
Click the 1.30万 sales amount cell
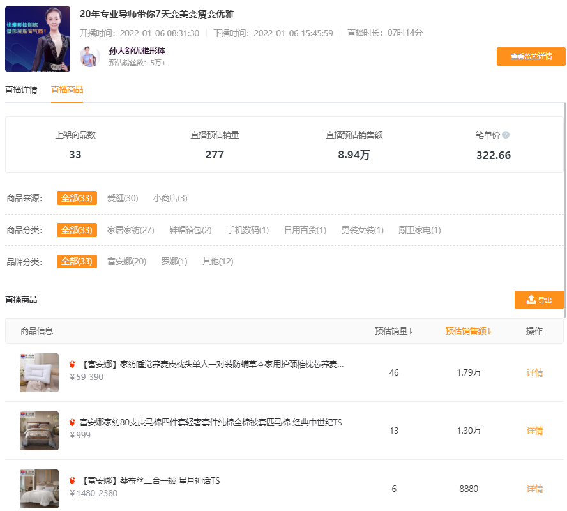(469, 431)
